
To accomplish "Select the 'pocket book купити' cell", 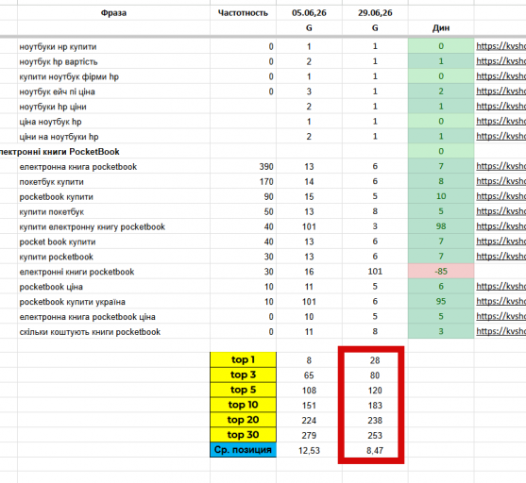I will click(113, 241).
